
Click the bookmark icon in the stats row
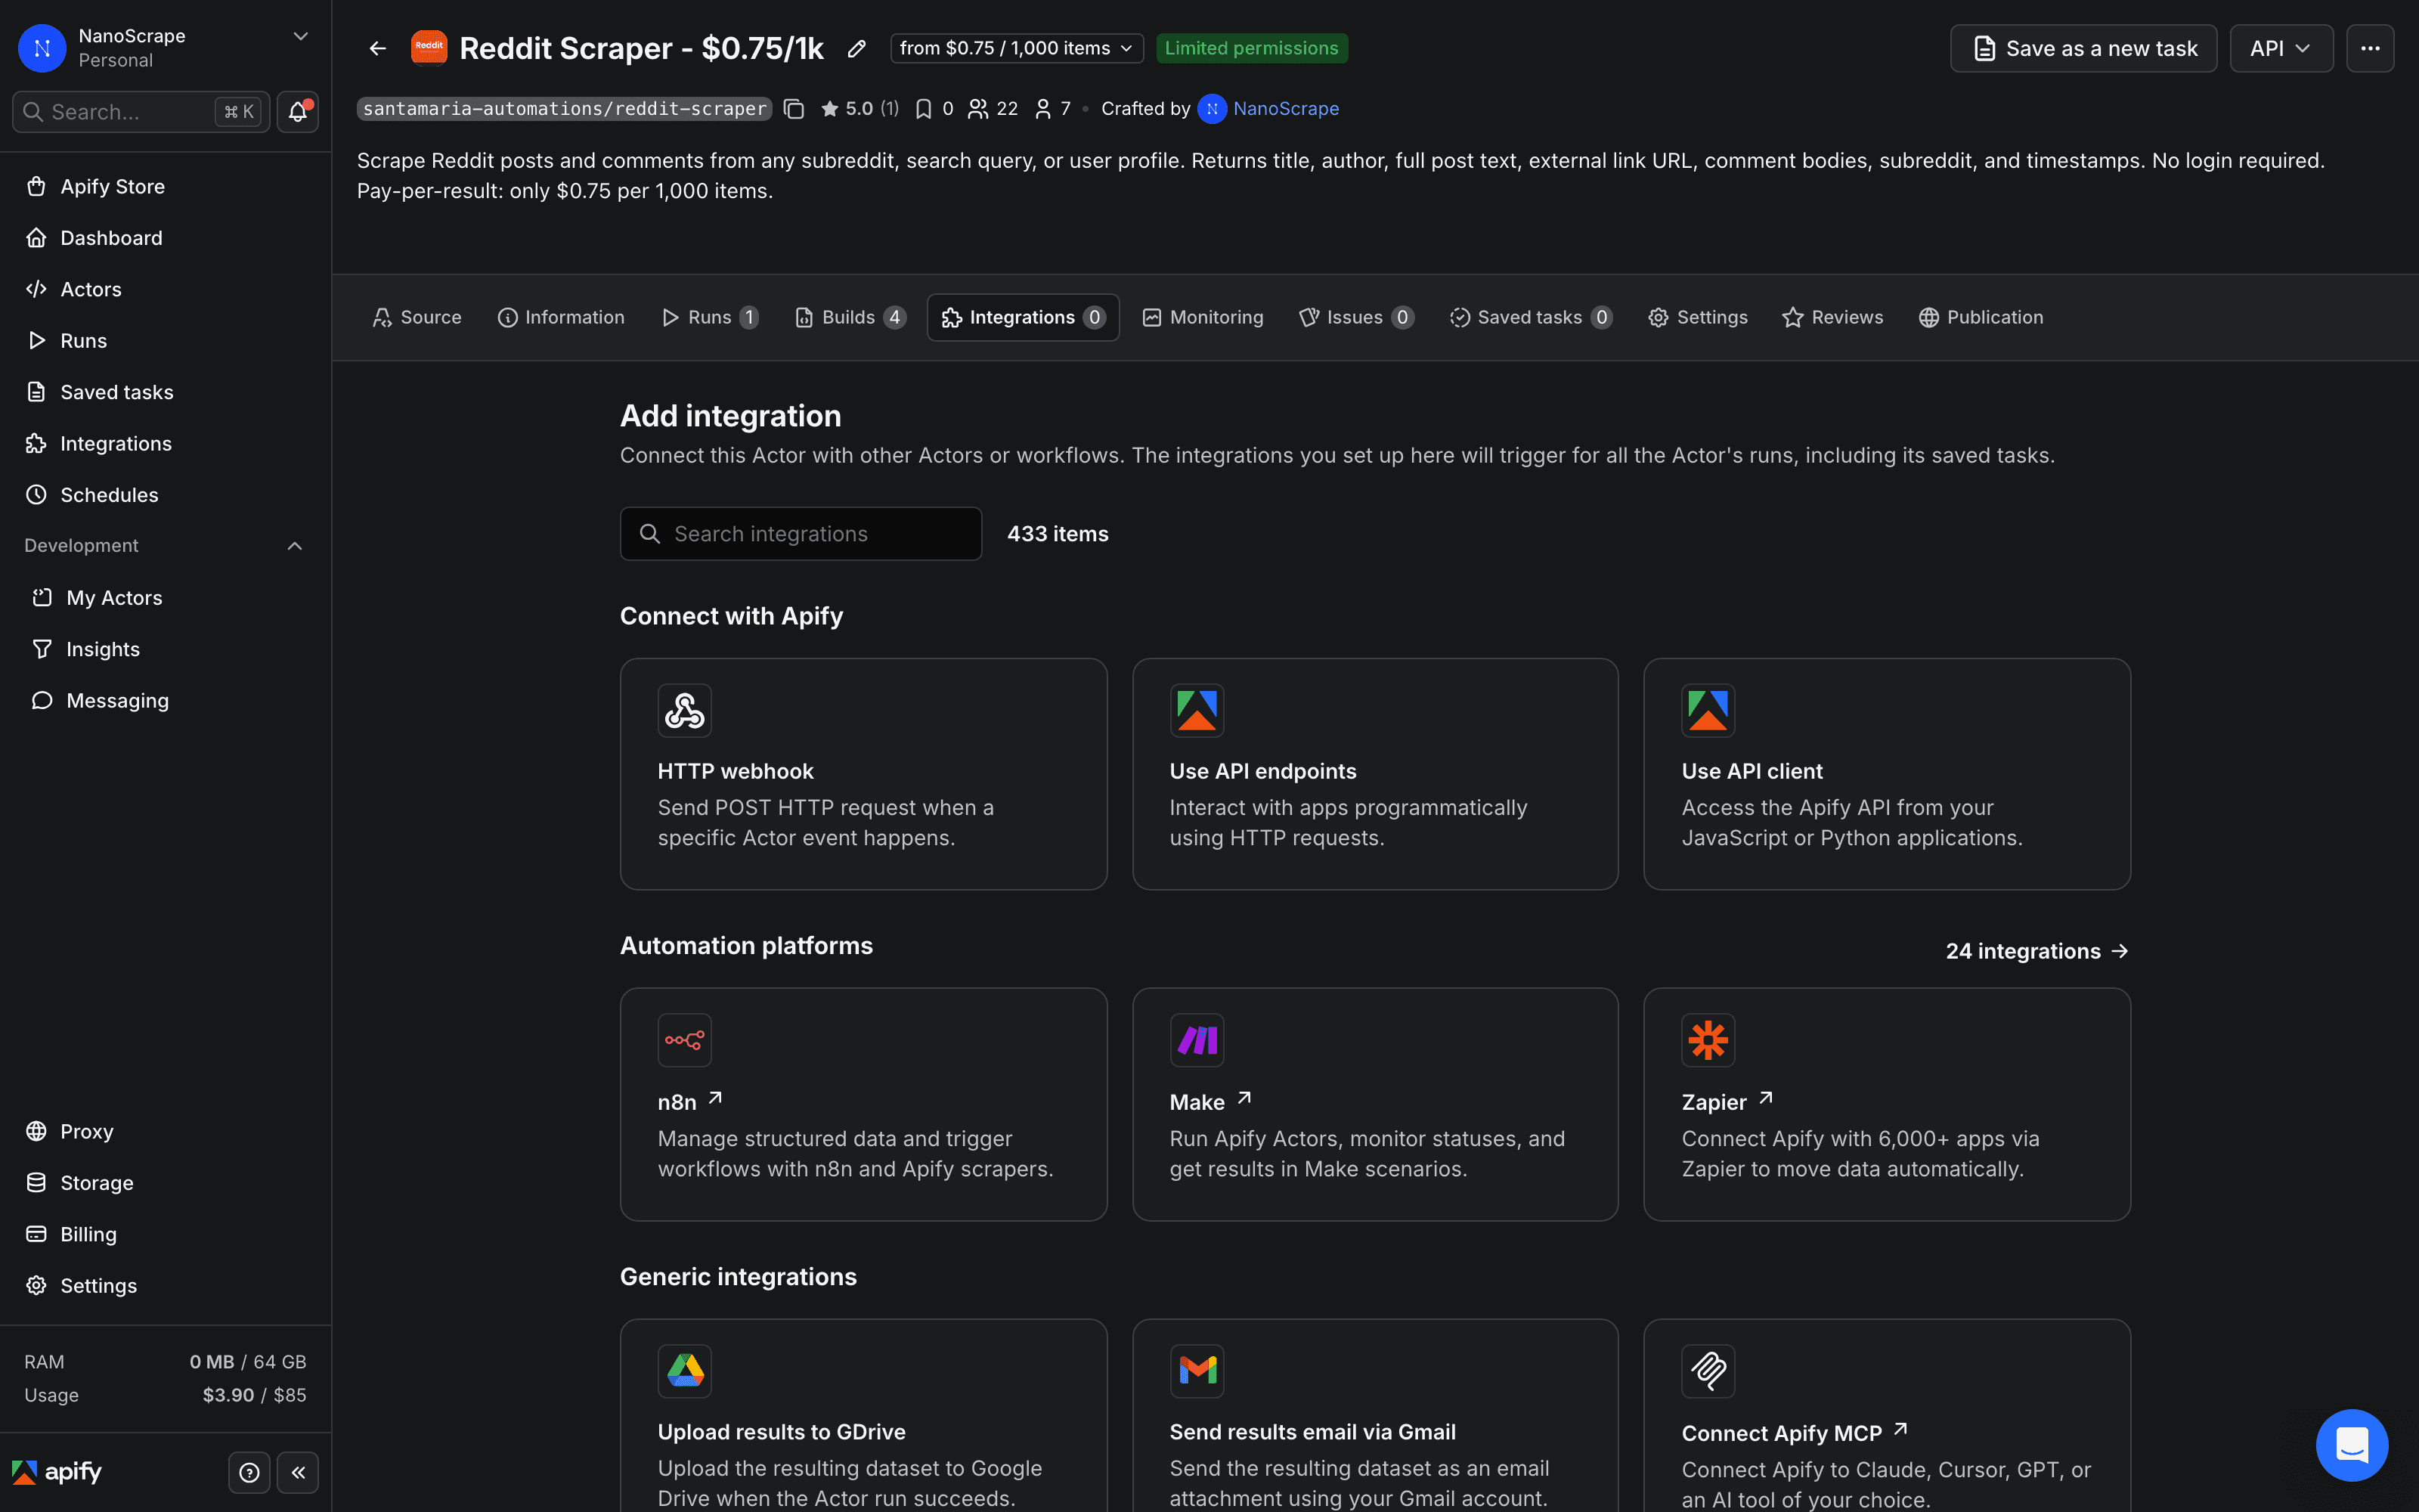(x=924, y=109)
